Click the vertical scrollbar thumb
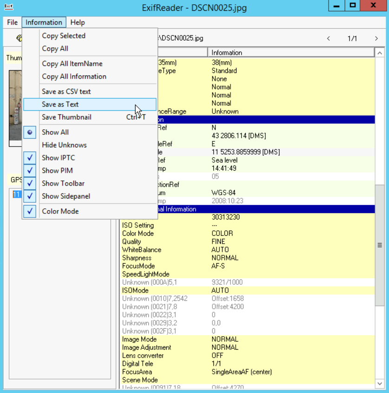Image resolution: width=389 pixels, height=393 pixels. (379, 245)
